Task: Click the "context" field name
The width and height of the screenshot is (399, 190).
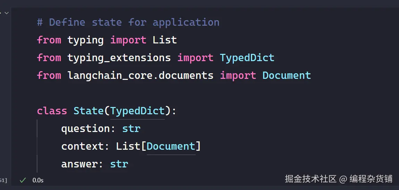Action: click(x=83, y=147)
